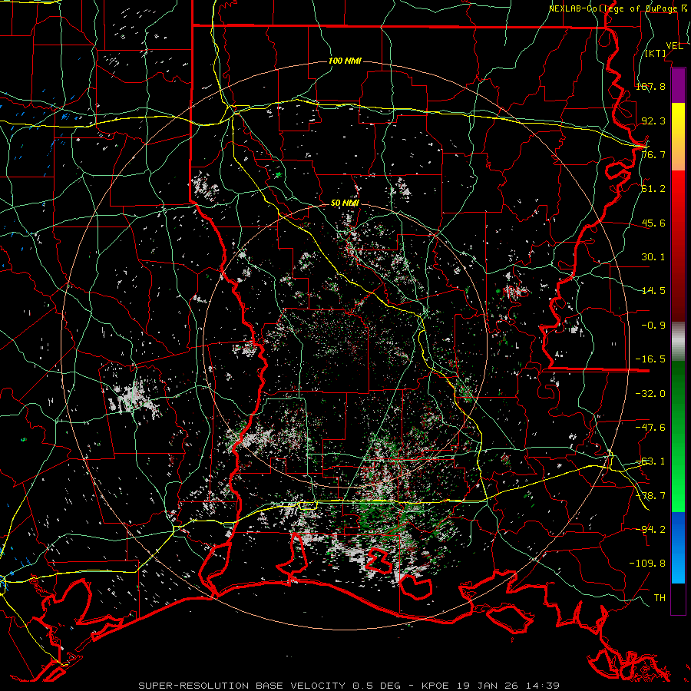This screenshot has height=691, width=691.
Task: Select the -63.1 value on velocity scale
Action: 650,461
